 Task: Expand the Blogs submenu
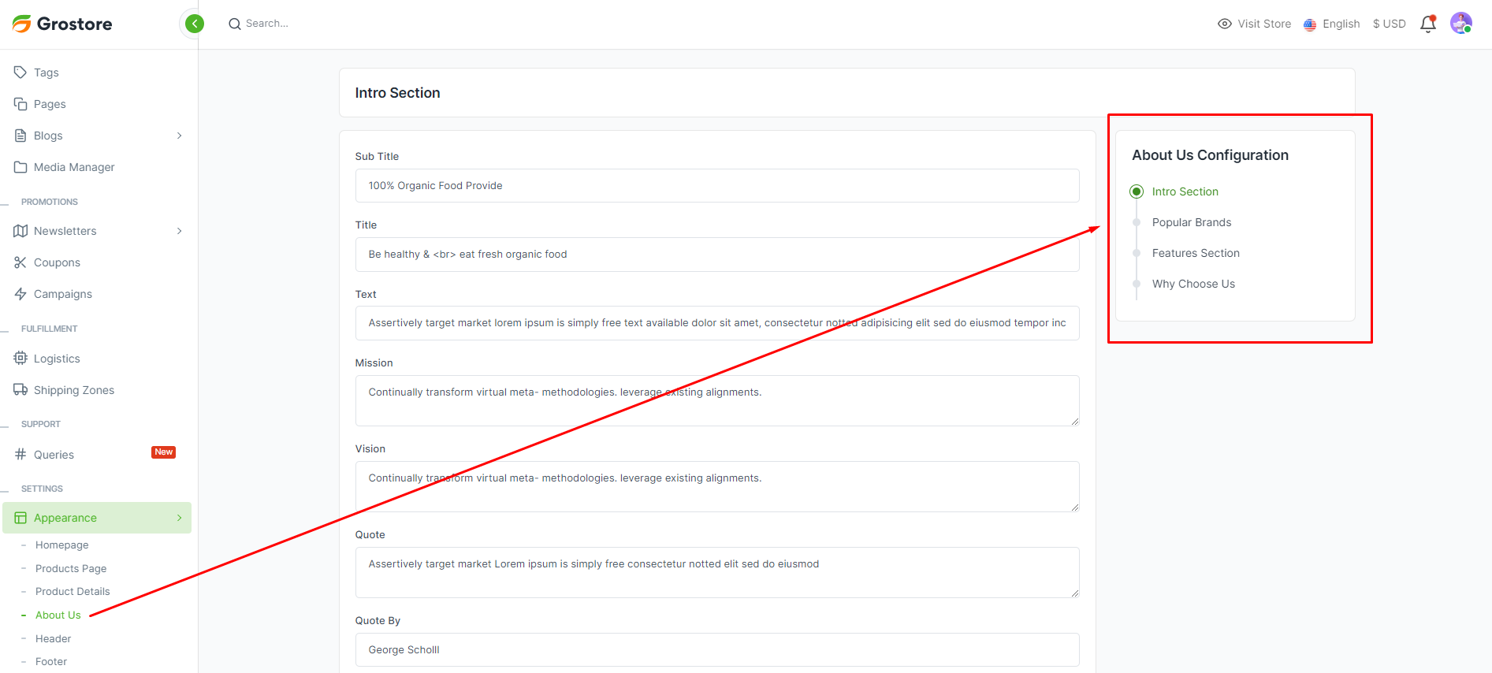[179, 136]
